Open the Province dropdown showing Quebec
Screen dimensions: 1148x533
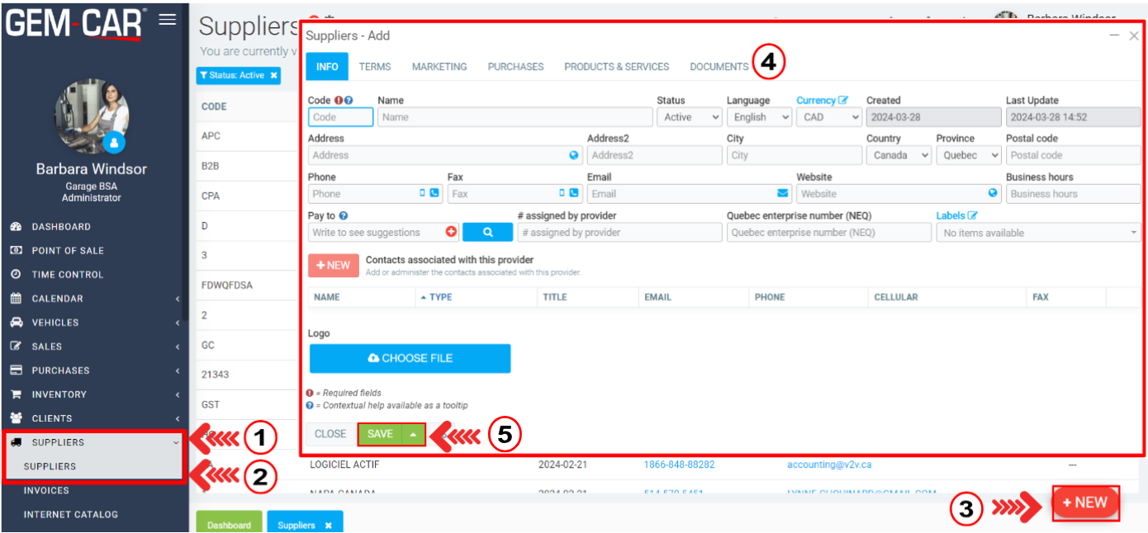pyautogui.click(x=968, y=155)
